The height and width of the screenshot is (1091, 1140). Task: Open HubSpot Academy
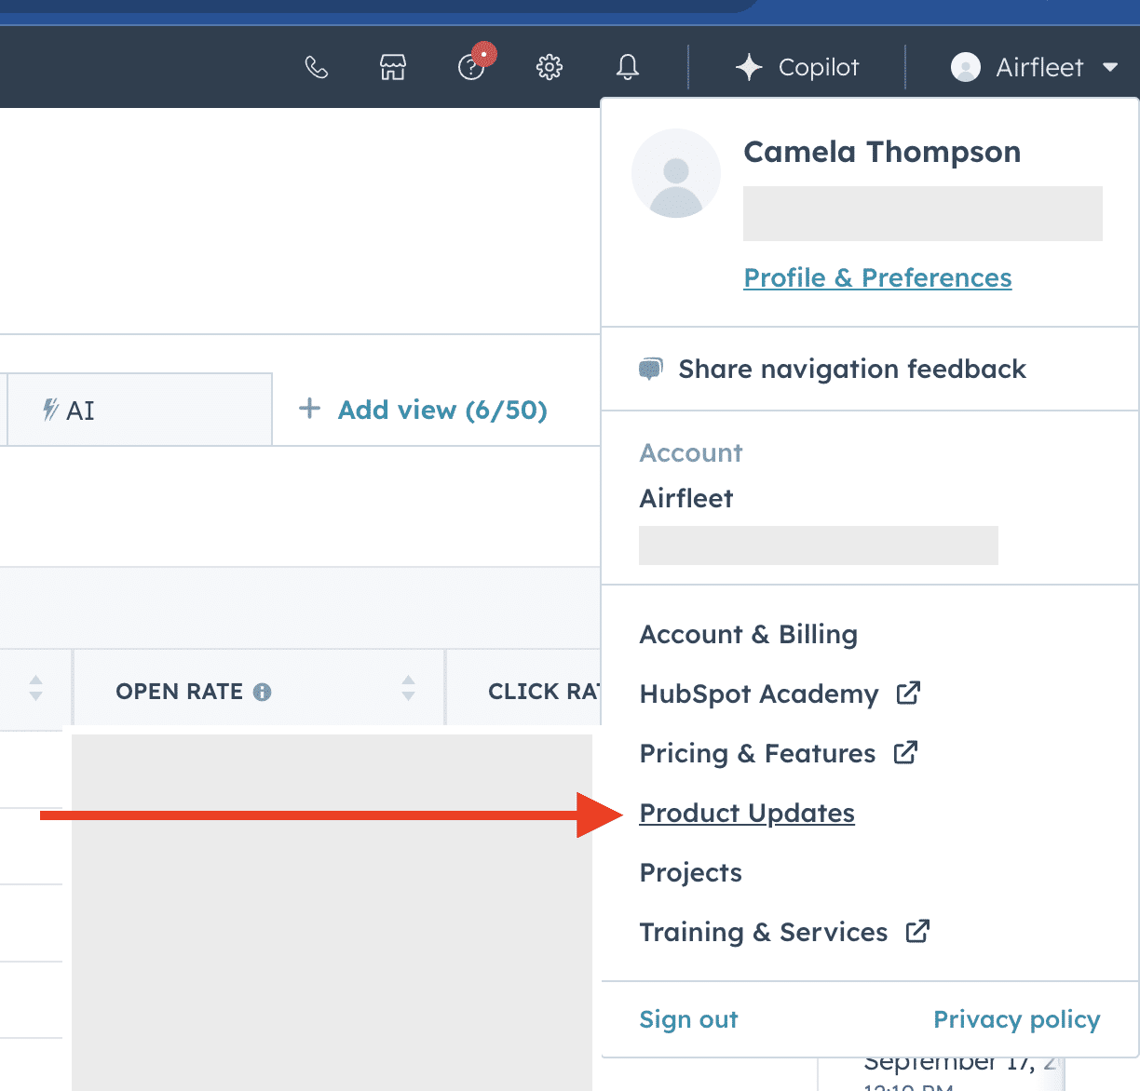coord(759,694)
